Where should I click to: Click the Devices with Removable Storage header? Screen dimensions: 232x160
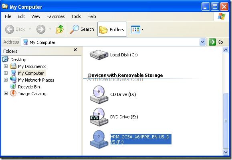[x=125, y=75]
